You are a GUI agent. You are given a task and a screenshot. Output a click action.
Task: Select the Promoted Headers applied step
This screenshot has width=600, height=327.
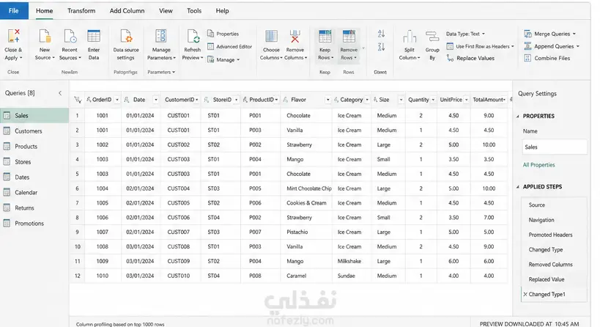(554, 235)
